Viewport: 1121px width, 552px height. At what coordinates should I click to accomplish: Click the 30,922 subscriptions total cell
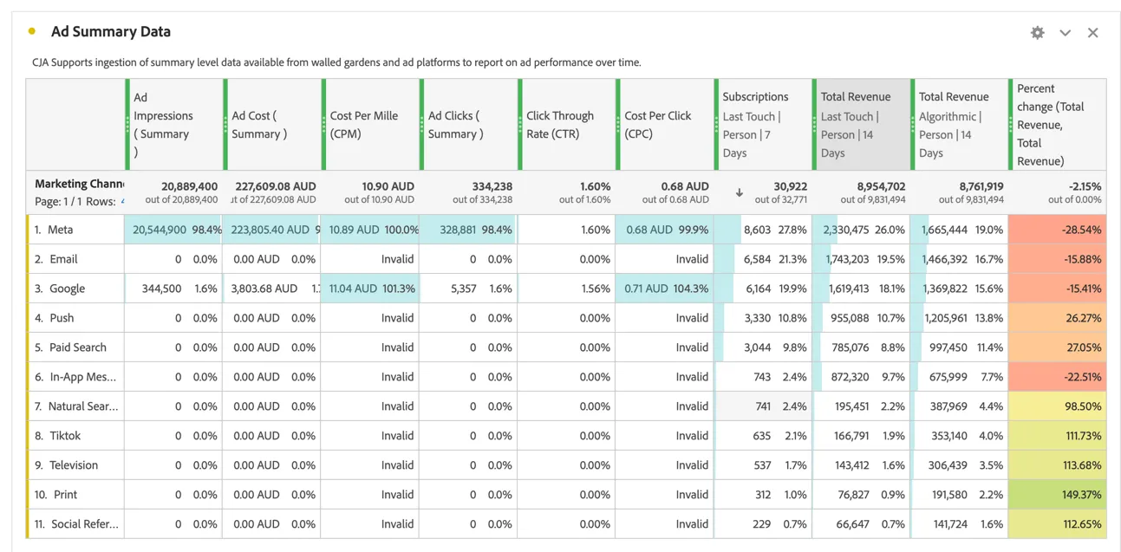pyautogui.click(x=763, y=192)
